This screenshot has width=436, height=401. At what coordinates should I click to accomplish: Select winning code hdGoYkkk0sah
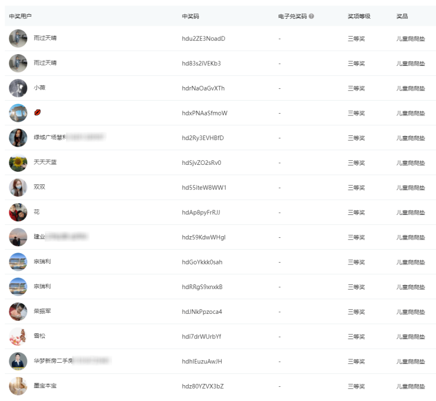tap(202, 262)
